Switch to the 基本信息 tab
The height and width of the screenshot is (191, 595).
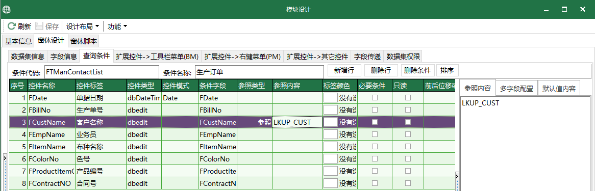18,41
